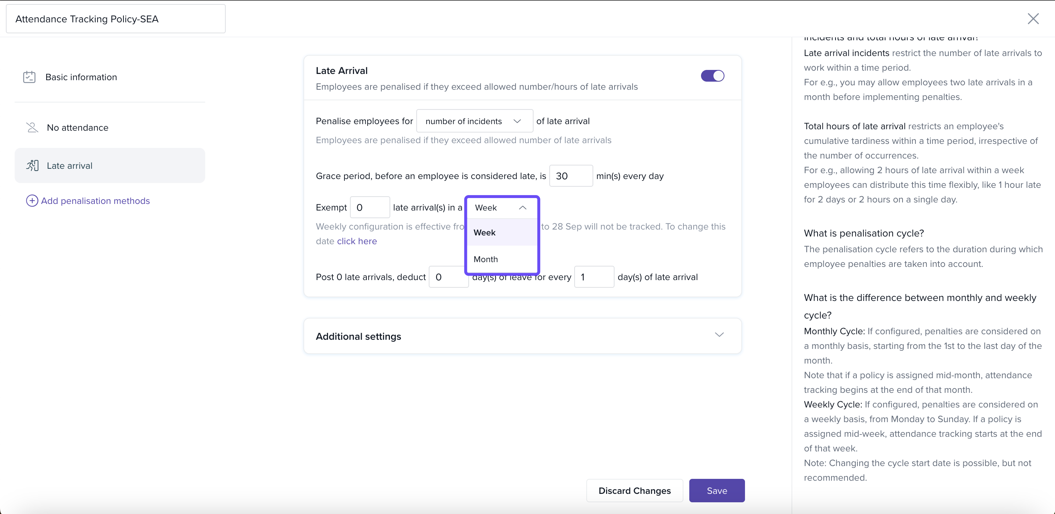Close the policy editor with X icon
This screenshot has height=514, width=1055.
click(1033, 18)
